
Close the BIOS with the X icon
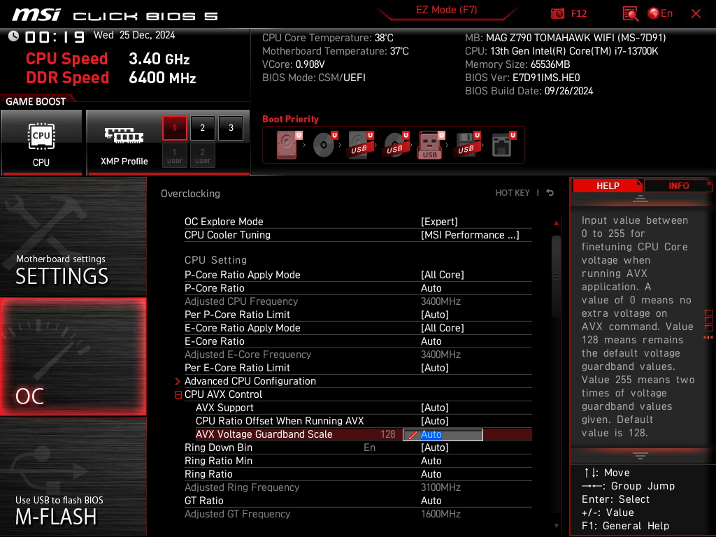[696, 14]
